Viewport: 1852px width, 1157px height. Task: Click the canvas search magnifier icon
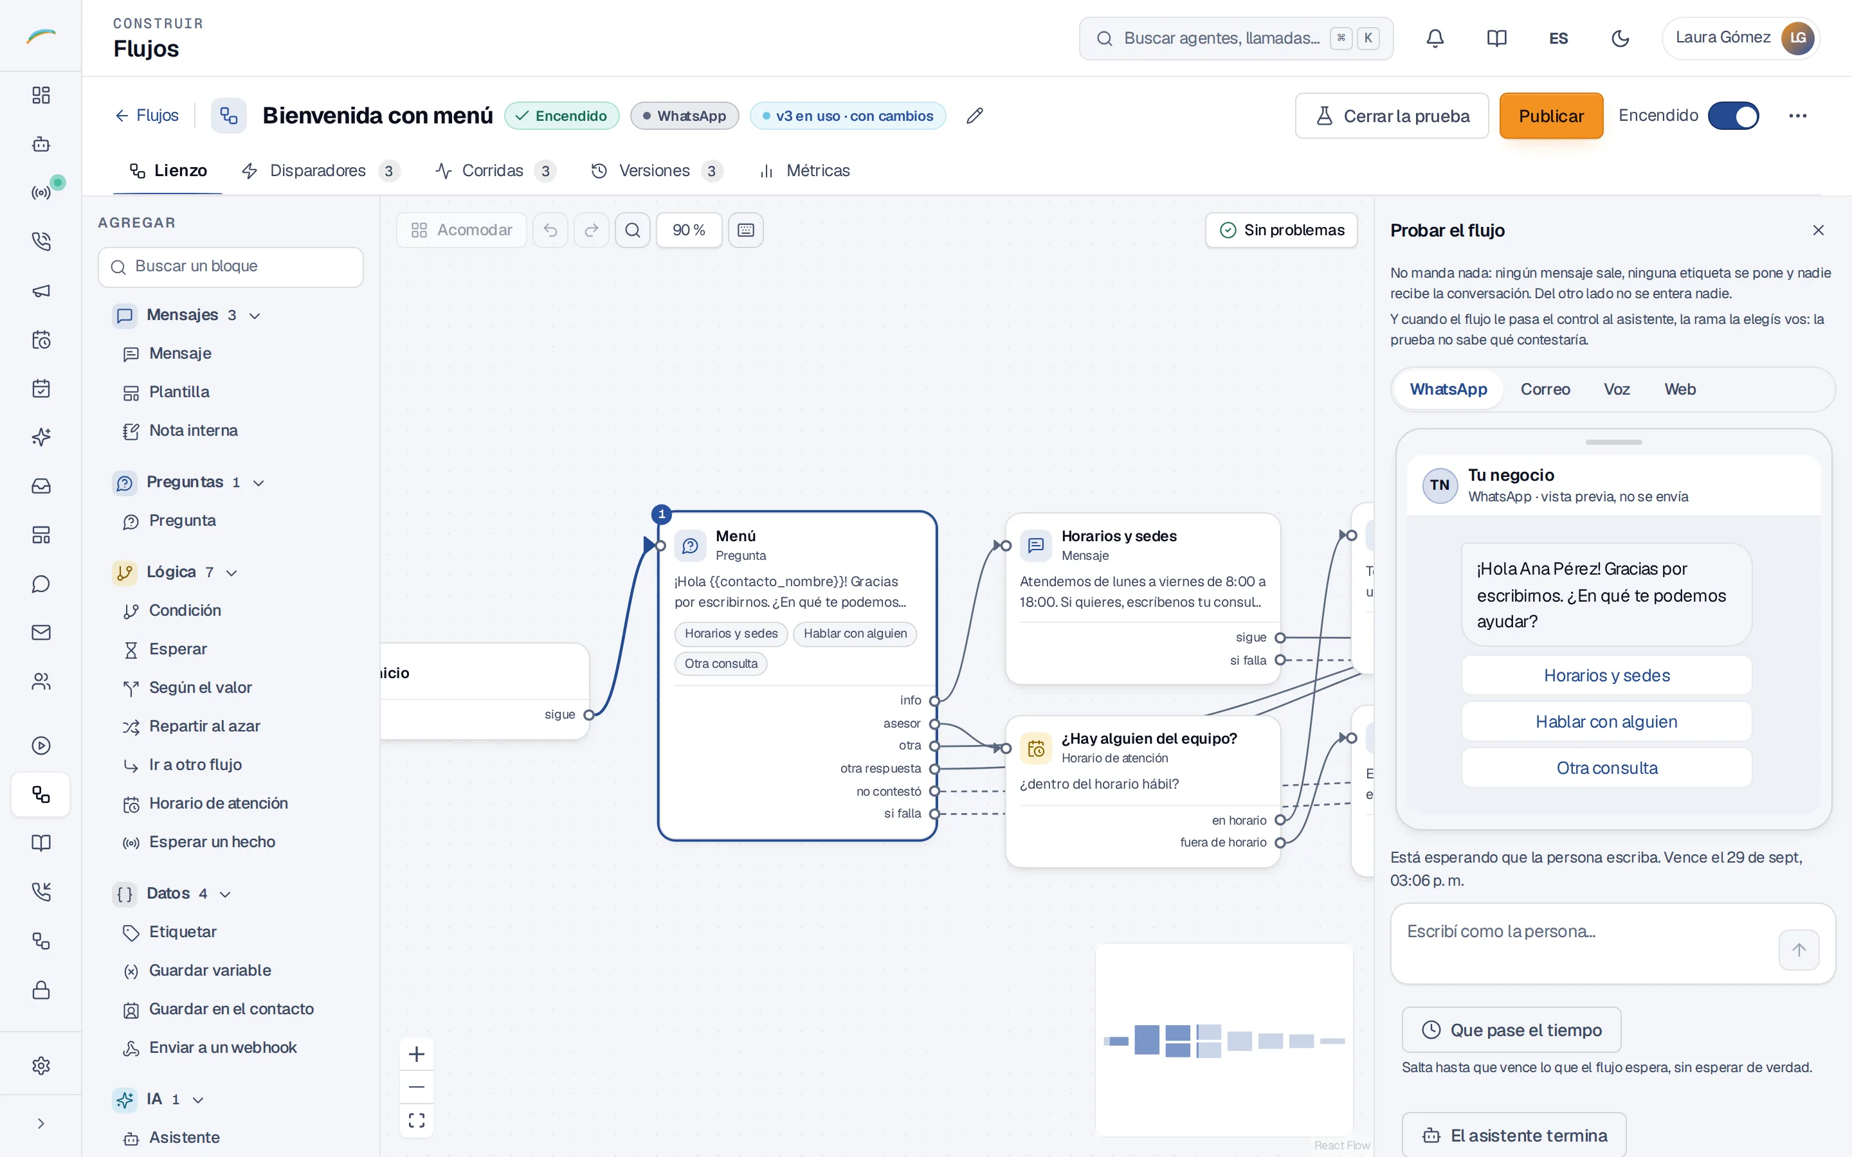(x=633, y=229)
